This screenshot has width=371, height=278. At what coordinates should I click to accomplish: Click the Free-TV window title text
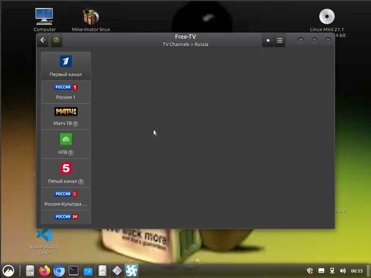tap(185, 37)
